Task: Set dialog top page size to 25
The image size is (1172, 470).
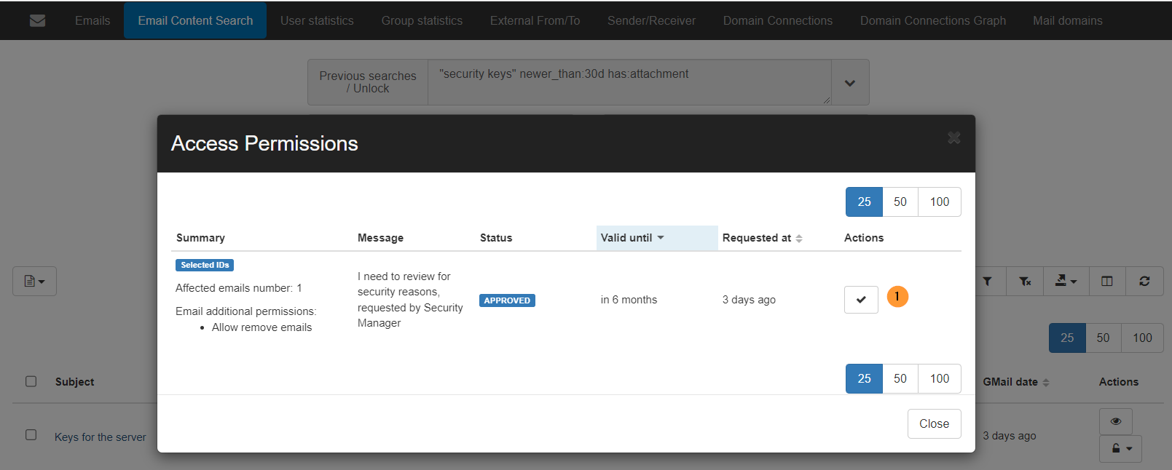Action: pos(864,202)
